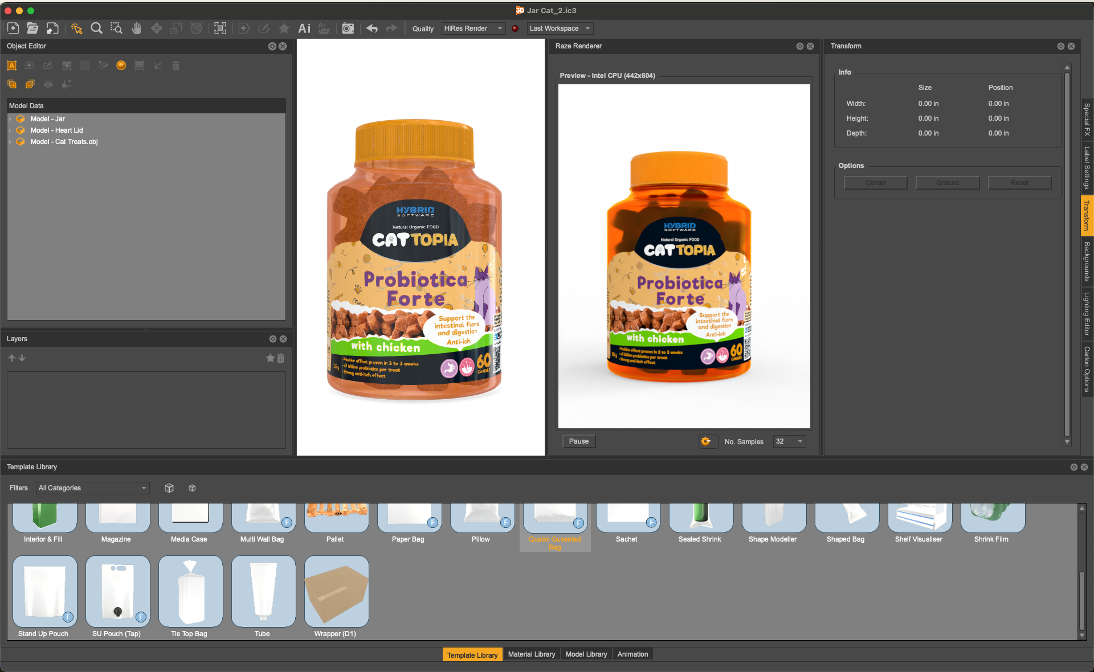This screenshot has width=1094, height=672.
Task: Open the No. Samples 32 dropdown
Action: tap(789, 441)
